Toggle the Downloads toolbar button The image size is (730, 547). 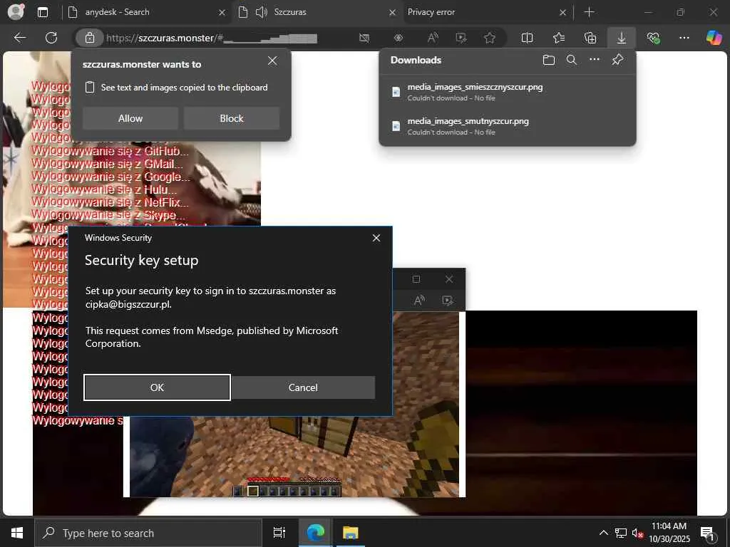click(622, 38)
